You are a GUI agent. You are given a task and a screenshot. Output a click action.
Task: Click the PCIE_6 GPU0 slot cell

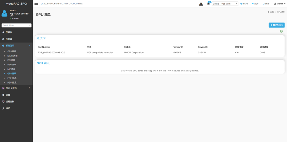pyautogui.click(x=51, y=52)
